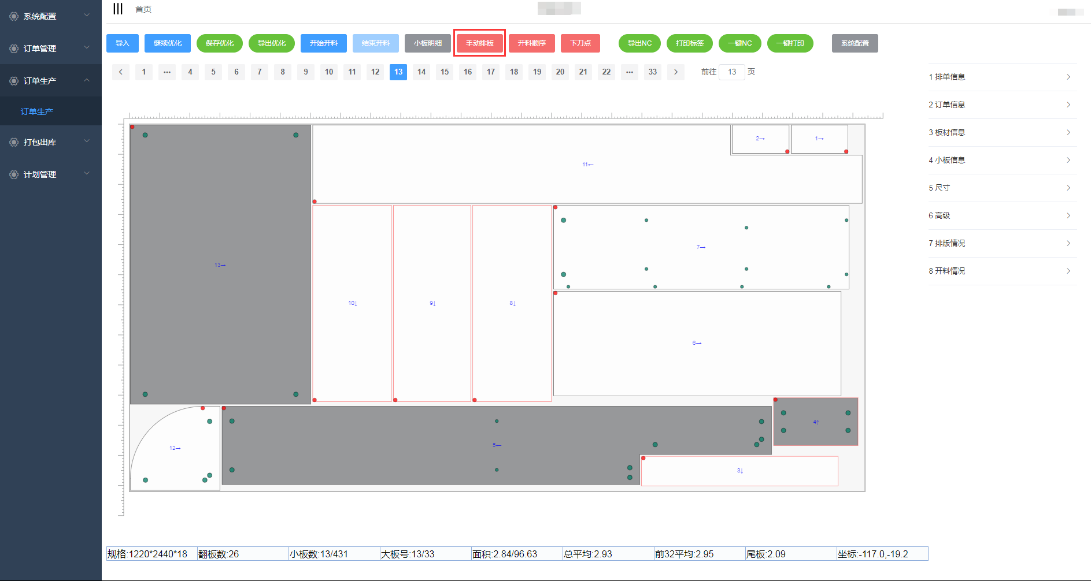Click the 导出NC button
Image resolution: width=1091 pixels, height=581 pixels.
click(x=639, y=43)
